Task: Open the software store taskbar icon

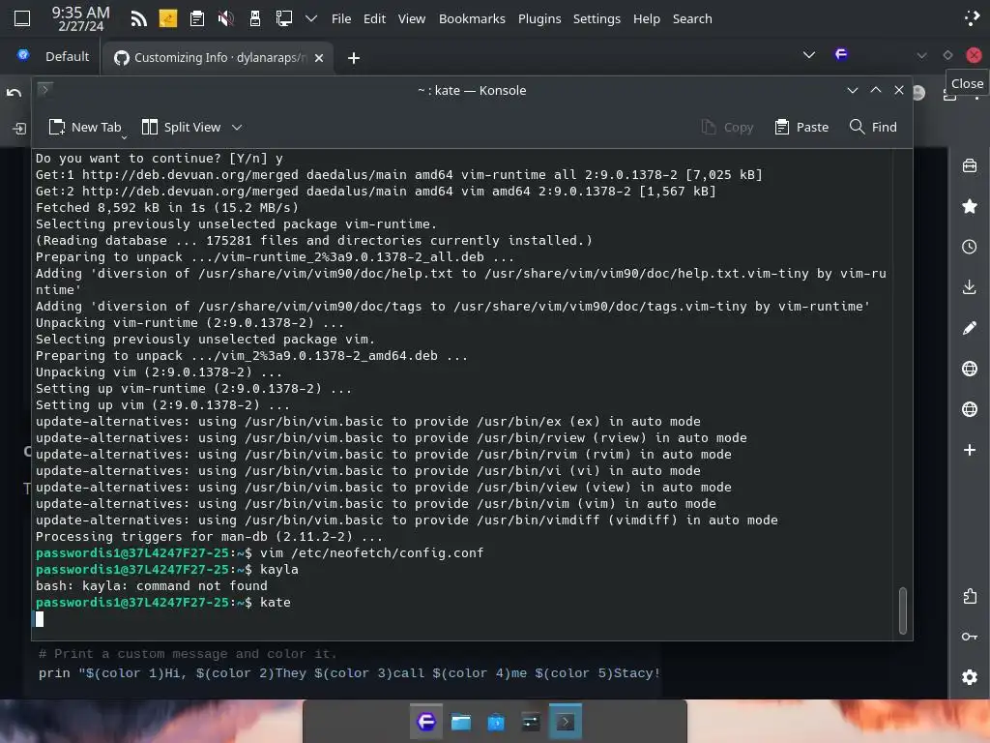Action: (x=496, y=722)
